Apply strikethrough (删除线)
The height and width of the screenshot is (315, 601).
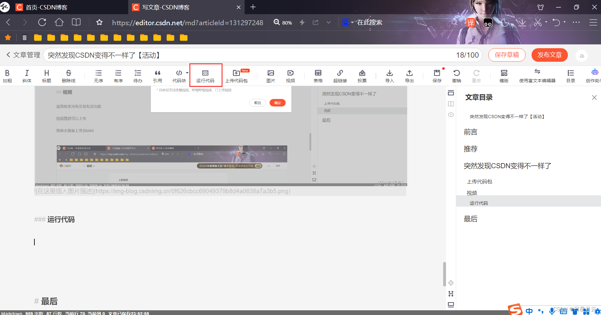68,76
